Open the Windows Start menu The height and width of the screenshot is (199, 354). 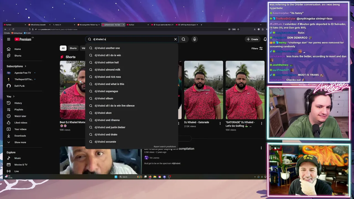pos(116,177)
